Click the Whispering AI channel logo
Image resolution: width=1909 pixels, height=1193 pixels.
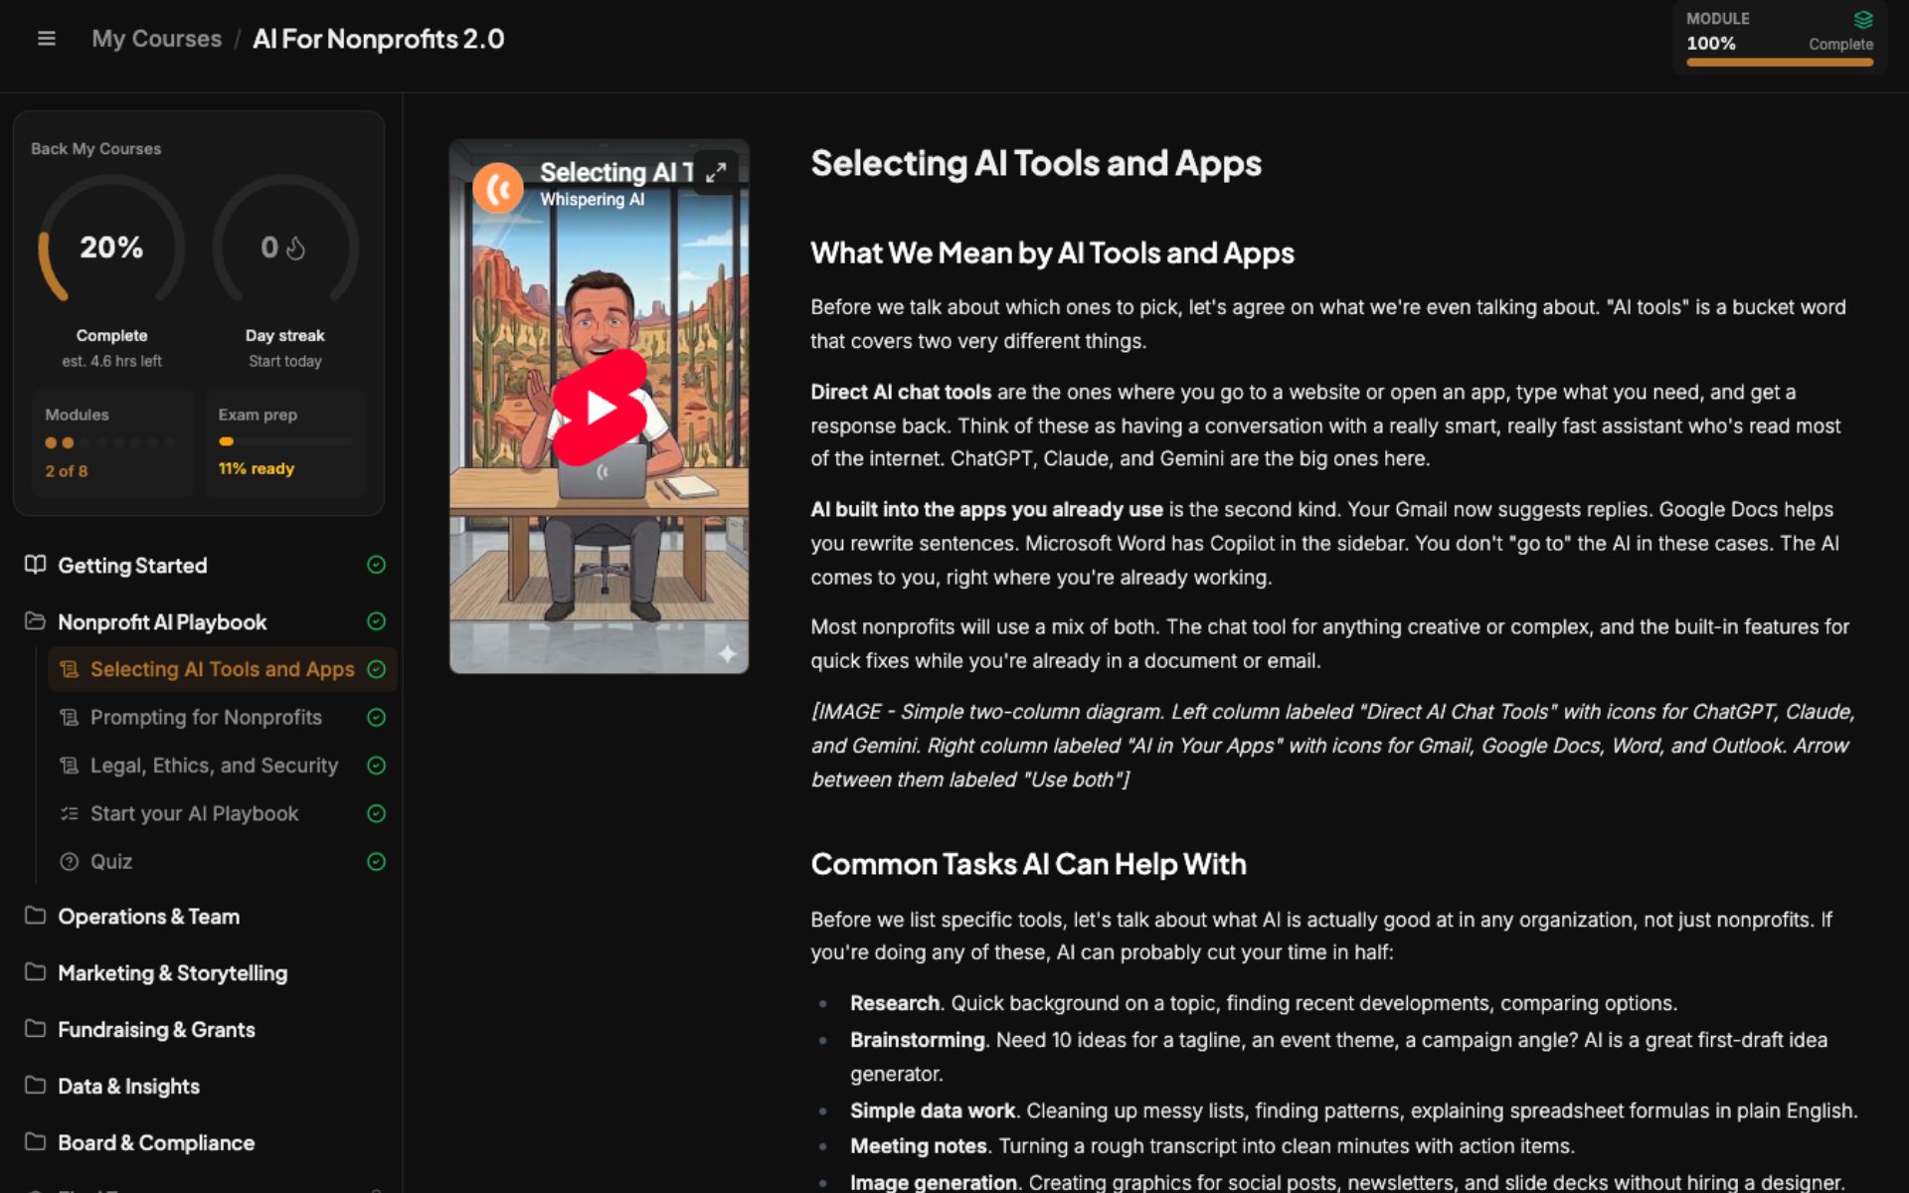point(498,186)
